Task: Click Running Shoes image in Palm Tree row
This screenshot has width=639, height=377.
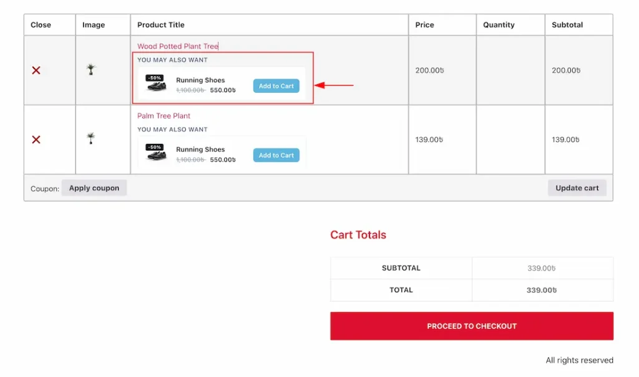Action: point(156,153)
